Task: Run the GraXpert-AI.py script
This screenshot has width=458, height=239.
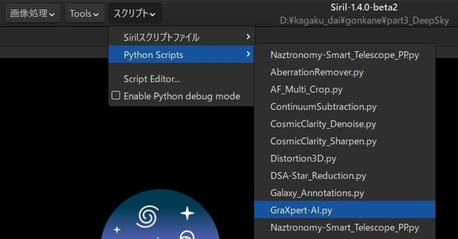Action: tap(301, 210)
